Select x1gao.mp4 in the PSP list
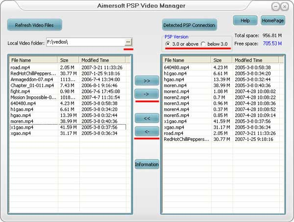Screen dimensions: 294x222 coord(221,121)
